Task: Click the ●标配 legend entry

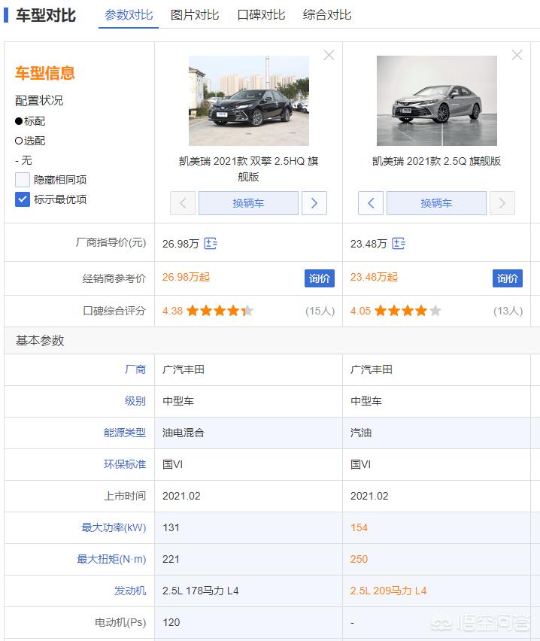Action: click(x=30, y=121)
